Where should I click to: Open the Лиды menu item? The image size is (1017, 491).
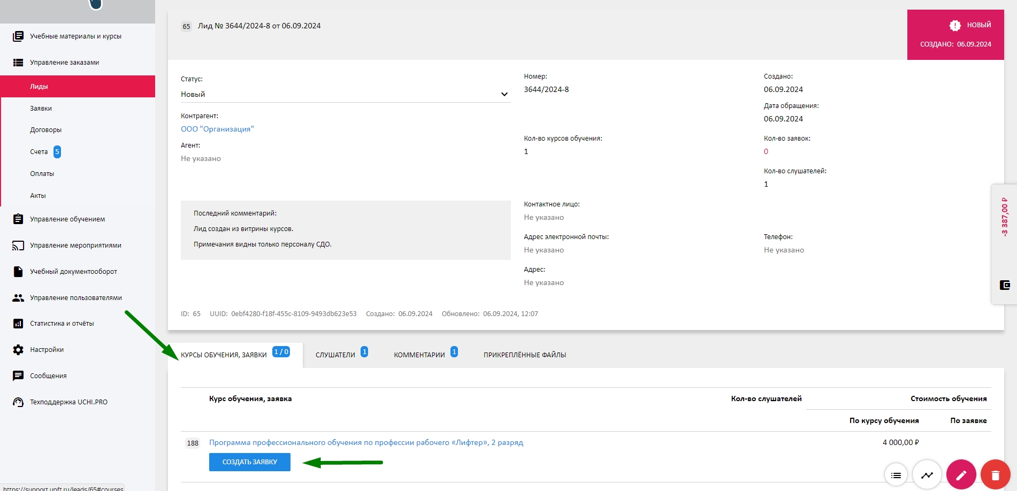[x=78, y=87]
